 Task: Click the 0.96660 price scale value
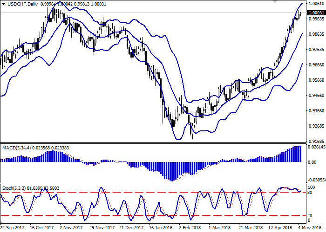pyautogui.click(x=315, y=65)
